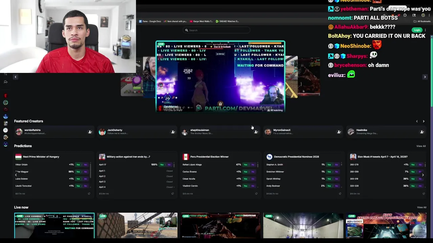
Task: Click the 'César Acuña' row
Action: (x=220, y=179)
